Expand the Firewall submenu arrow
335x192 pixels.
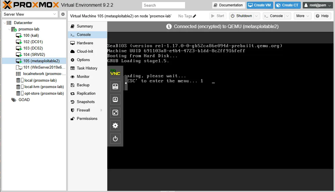[x=101, y=110]
